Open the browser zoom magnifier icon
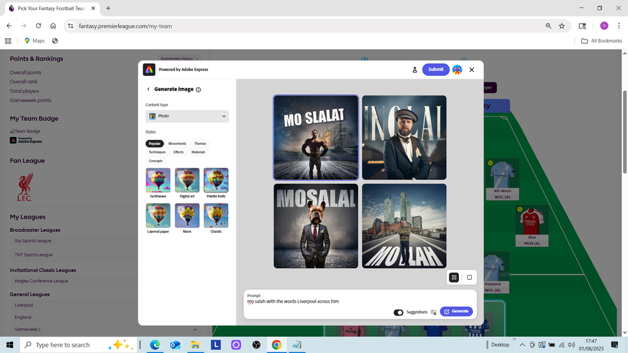 548,26
